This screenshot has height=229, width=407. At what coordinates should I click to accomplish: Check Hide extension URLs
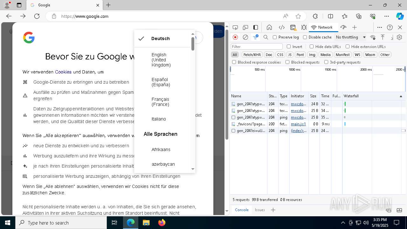tap(348, 46)
